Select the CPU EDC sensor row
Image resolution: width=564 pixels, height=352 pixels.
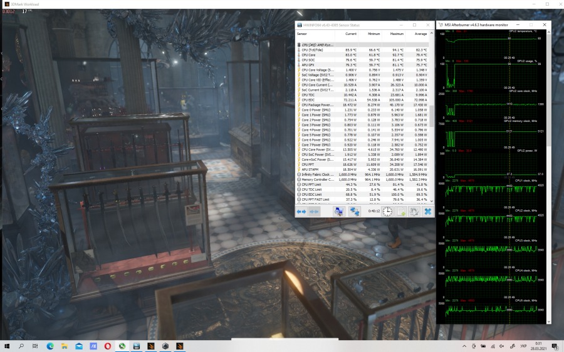tap(362, 100)
